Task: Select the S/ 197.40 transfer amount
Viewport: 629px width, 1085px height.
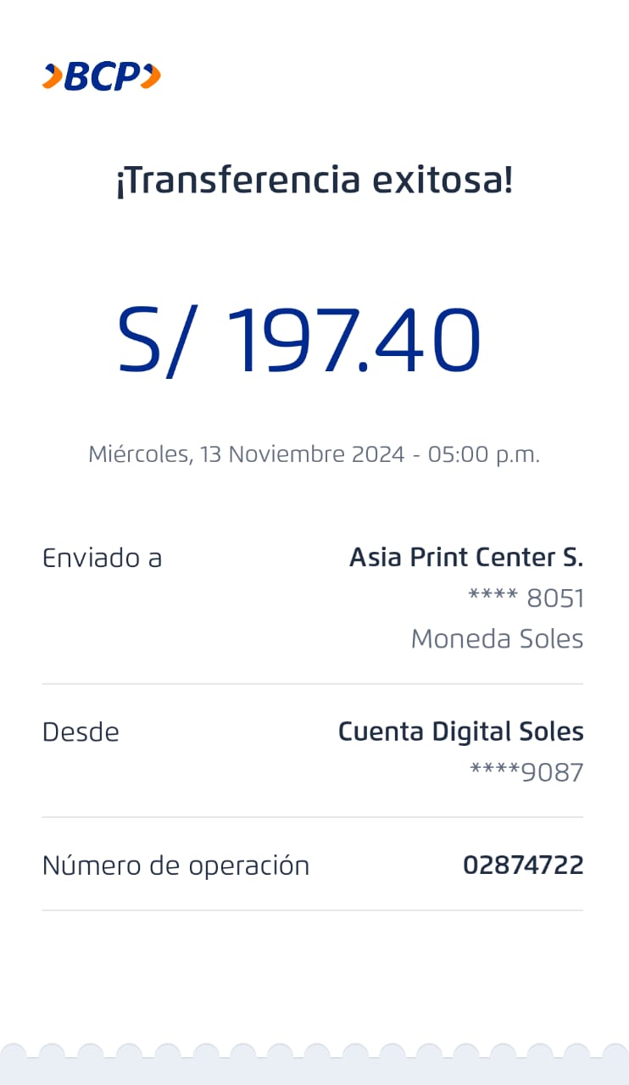Action: pyautogui.click(x=299, y=341)
